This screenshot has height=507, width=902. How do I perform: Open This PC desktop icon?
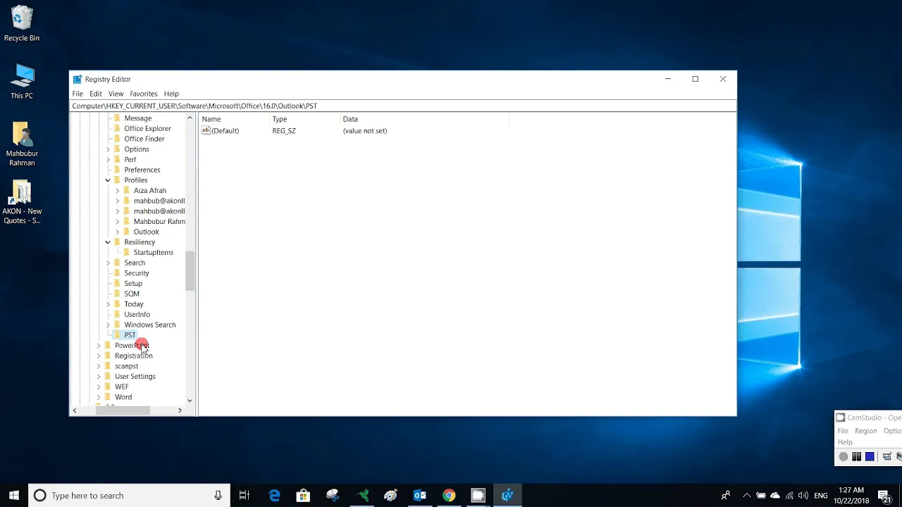click(x=22, y=81)
